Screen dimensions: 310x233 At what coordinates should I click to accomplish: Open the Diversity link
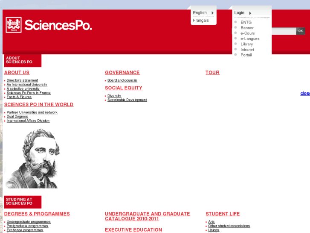(114, 96)
